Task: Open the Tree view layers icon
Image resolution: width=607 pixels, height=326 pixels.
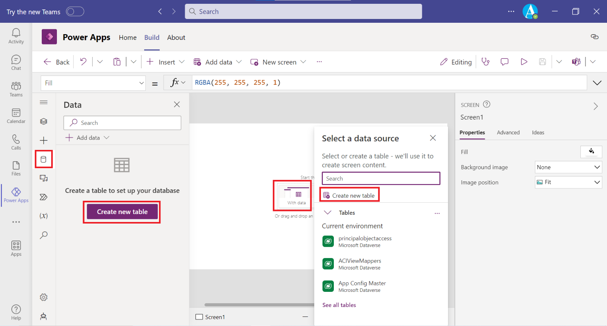Action: coord(44,121)
